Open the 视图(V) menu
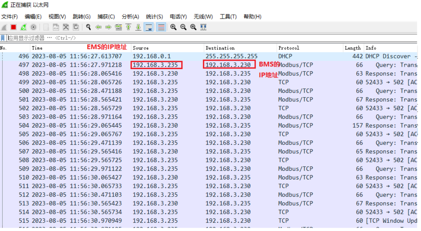 57,17
